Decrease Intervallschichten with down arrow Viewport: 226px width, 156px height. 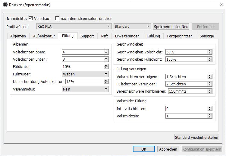(x=210, y=110)
